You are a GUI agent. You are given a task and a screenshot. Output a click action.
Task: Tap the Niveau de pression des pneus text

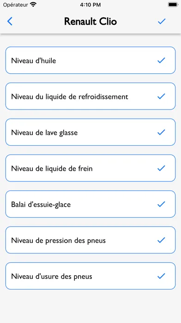click(x=59, y=240)
